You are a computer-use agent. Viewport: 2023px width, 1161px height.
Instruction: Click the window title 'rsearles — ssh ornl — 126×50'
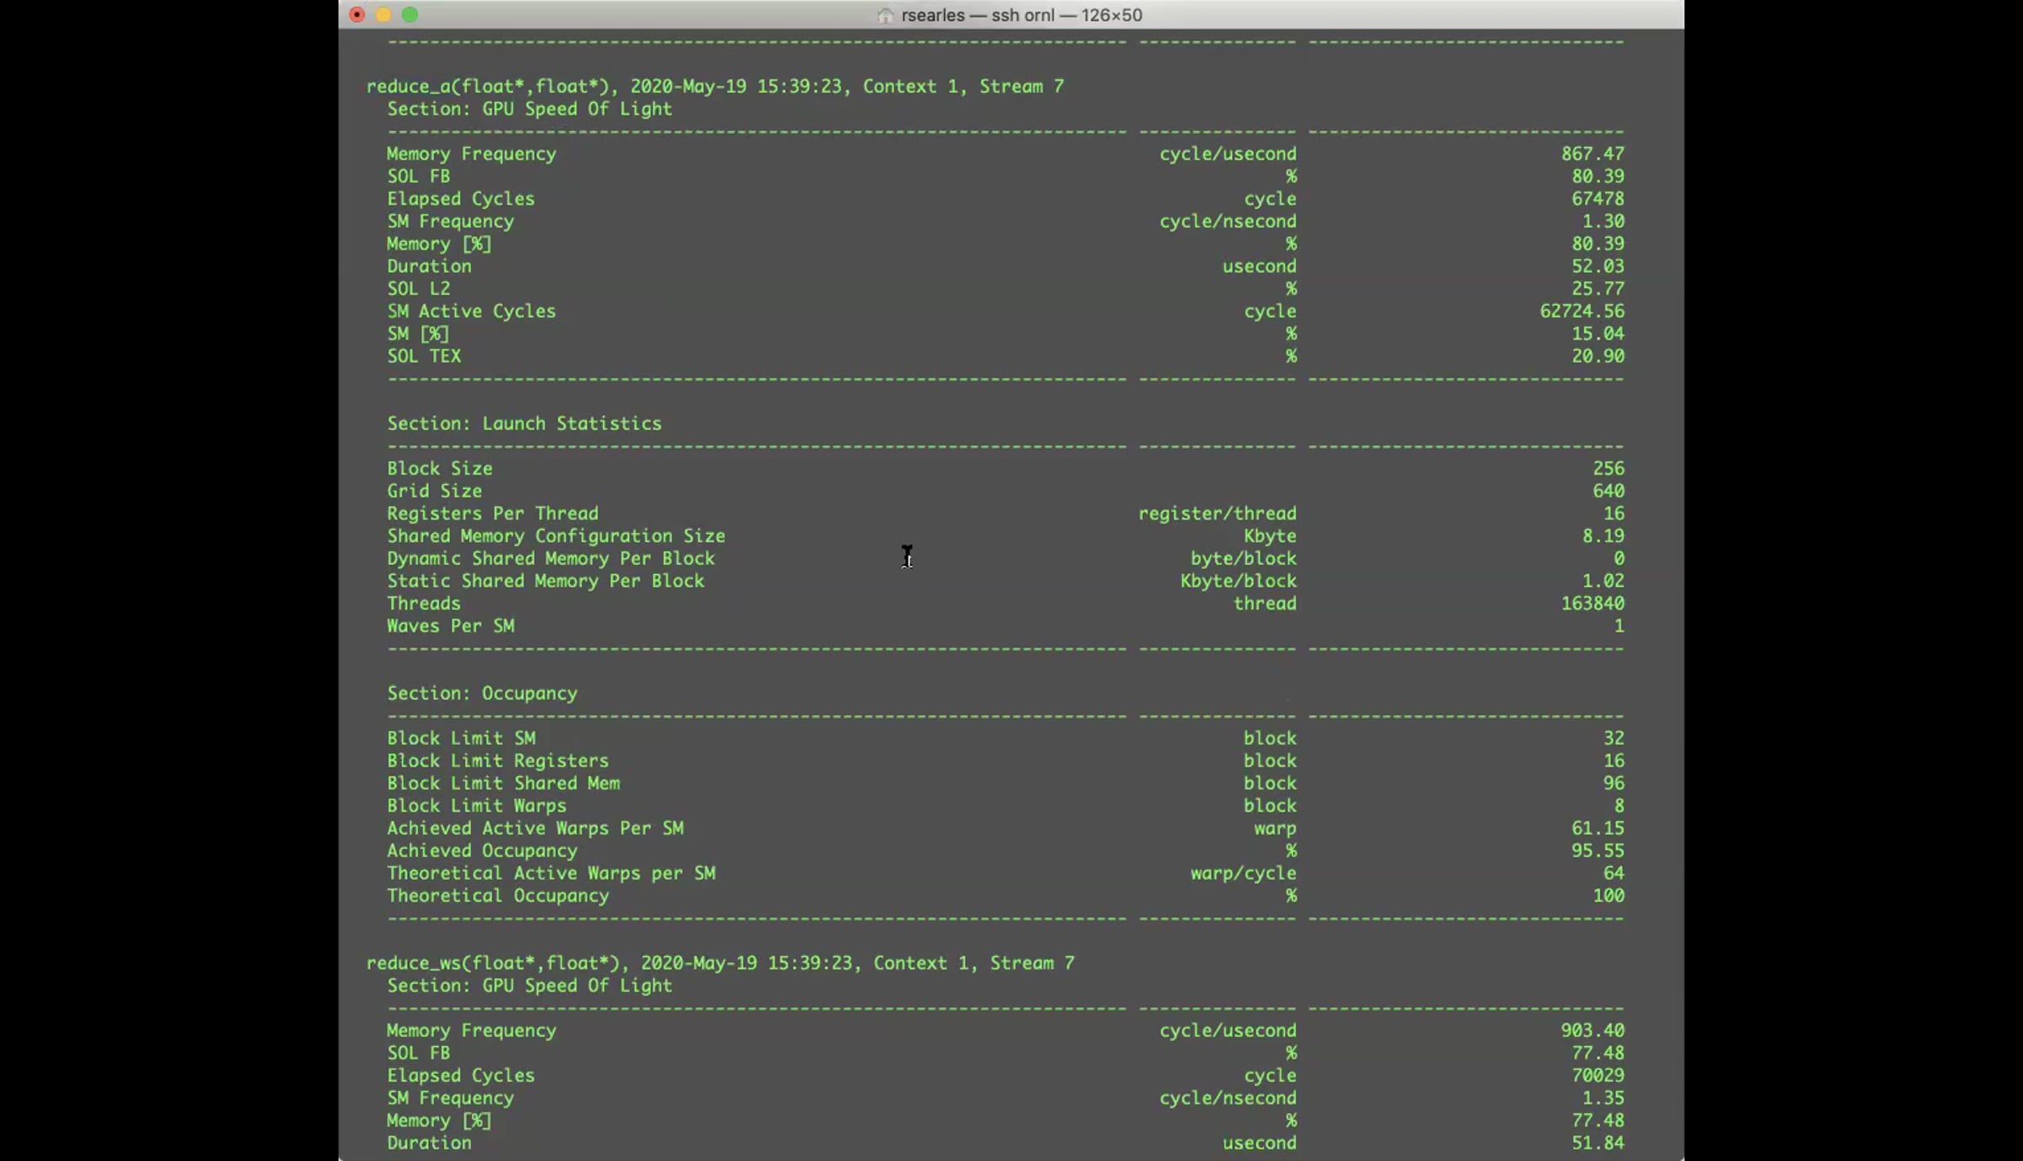[x=1022, y=15]
